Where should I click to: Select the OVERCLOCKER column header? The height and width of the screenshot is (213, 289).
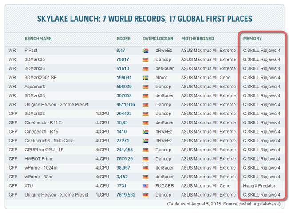[158, 39]
